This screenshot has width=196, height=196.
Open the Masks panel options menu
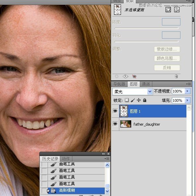[x=188, y=1]
